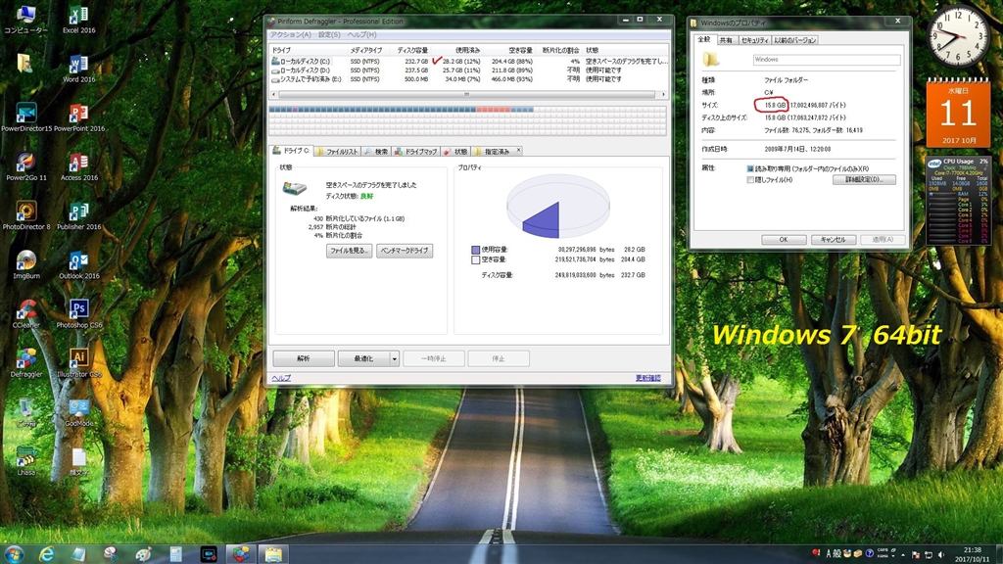The height and width of the screenshot is (564, 1003).
Task: Open the Outlook 2016 desktop icon
Action: pyautogui.click(x=78, y=265)
